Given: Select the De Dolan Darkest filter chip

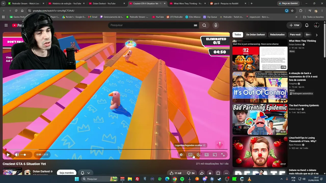Looking at the screenshot, I should pyautogui.click(x=255, y=35).
